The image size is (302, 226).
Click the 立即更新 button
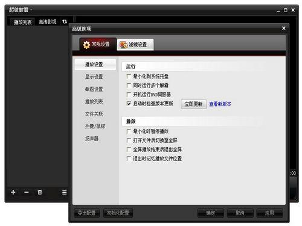tap(193, 104)
